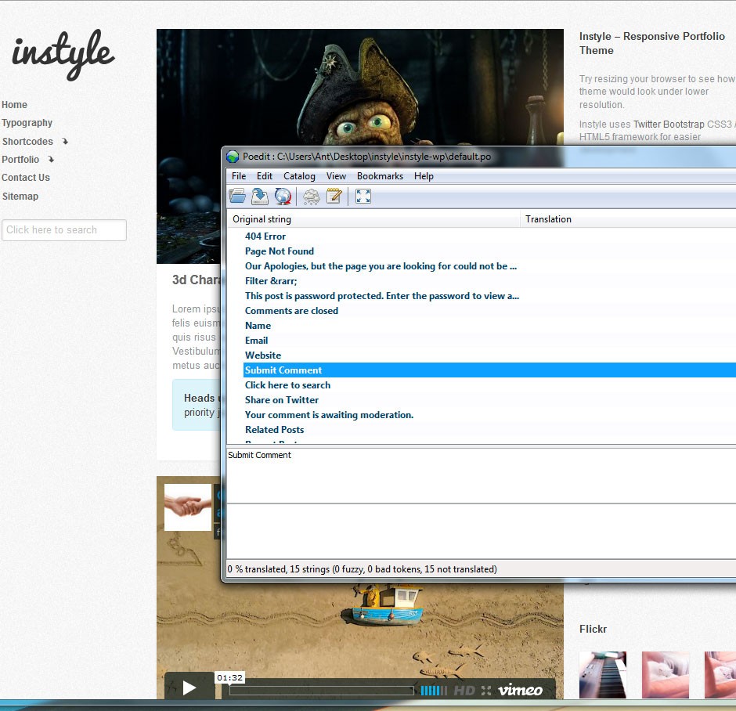The width and height of the screenshot is (736, 711).
Task: Open the Edit menu in Poedit
Action: coord(265,176)
